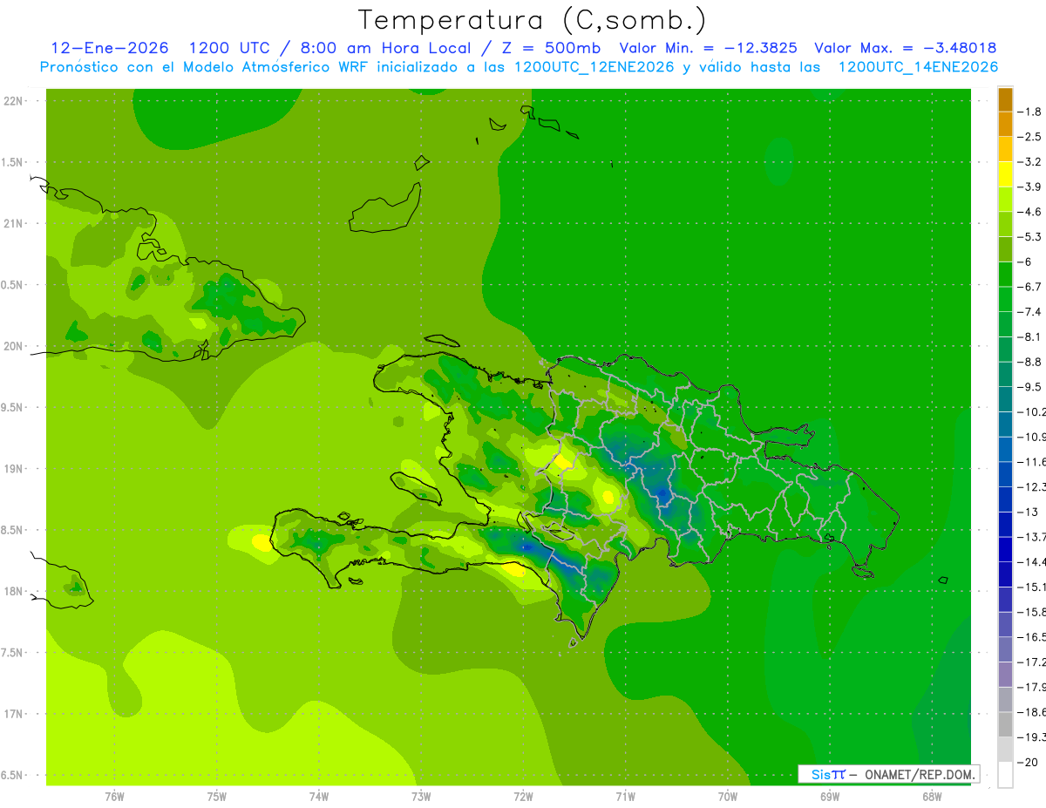Click the '1.5N' latitude axis label
This screenshot has height=808, width=1046.
[13, 162]
